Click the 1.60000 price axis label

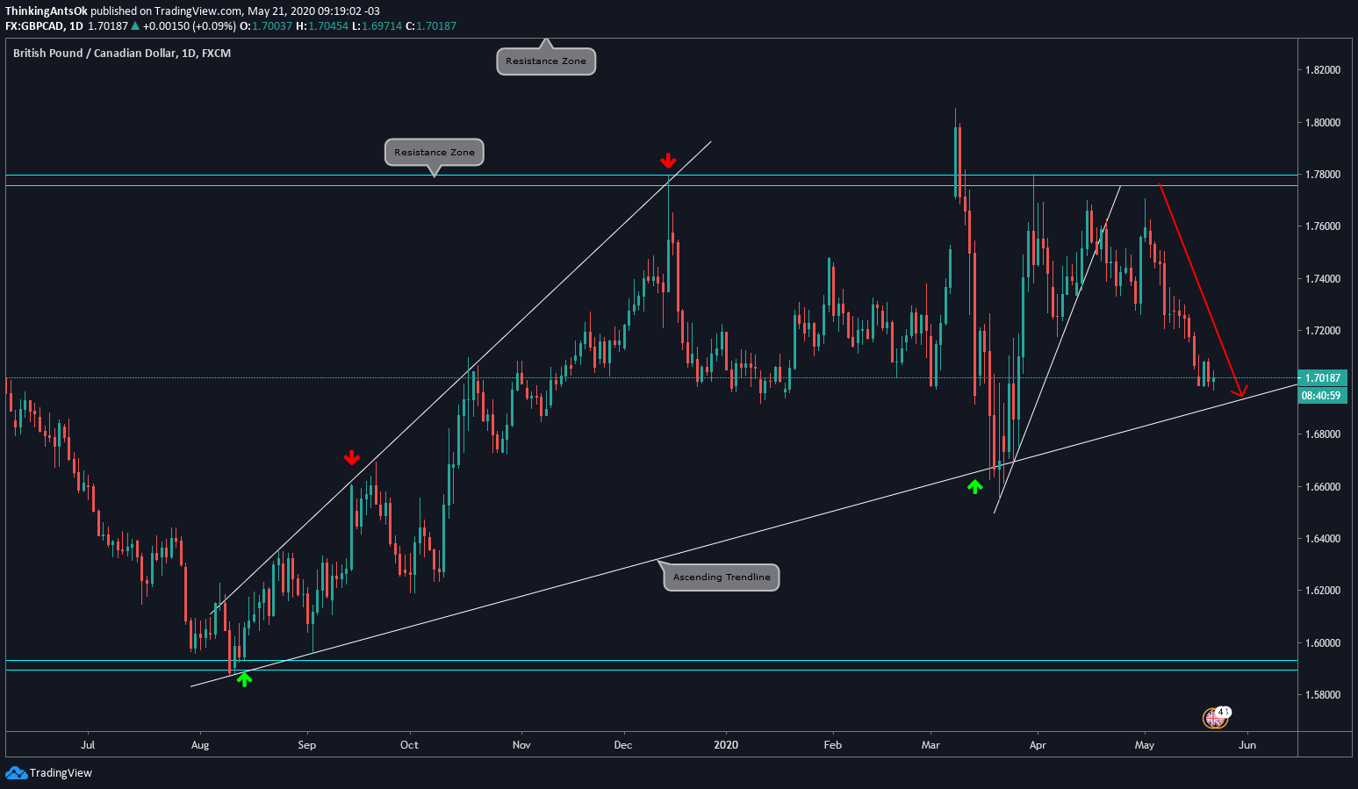click(1323, 643)
